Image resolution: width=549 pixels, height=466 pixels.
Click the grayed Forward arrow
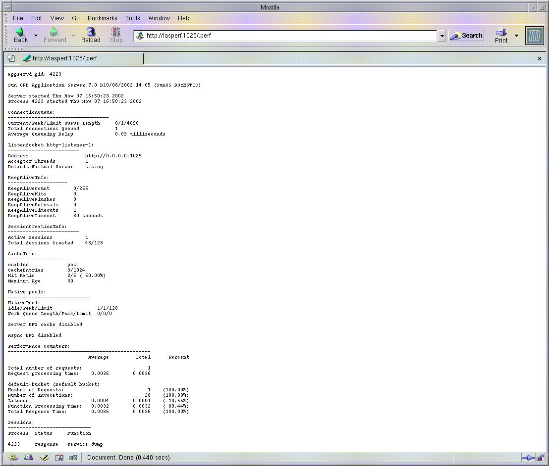(55, 35)
